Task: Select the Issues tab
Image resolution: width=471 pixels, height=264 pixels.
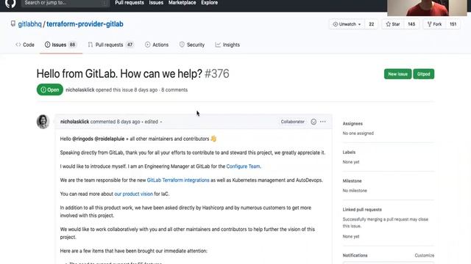Action: tap(60, 45)
